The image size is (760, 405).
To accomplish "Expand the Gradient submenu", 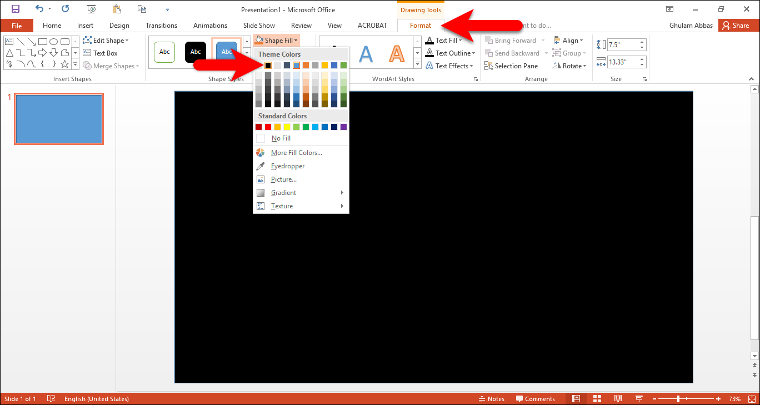I will [x=301, y=193].
